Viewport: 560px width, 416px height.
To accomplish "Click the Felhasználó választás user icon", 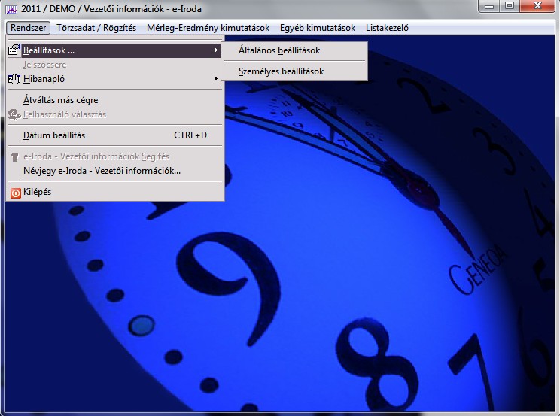I will (x=14, y=114).
